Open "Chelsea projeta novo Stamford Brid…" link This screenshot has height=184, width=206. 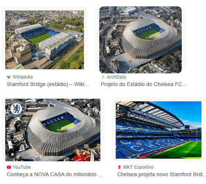[x=162, y=175]
